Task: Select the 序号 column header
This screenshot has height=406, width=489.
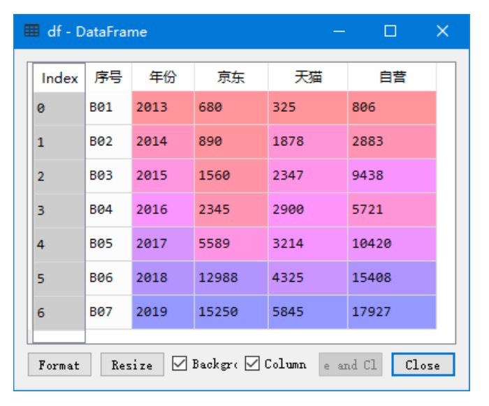Action: click(108, 78)
